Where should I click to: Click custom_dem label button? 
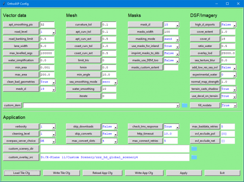pos(12,106)
